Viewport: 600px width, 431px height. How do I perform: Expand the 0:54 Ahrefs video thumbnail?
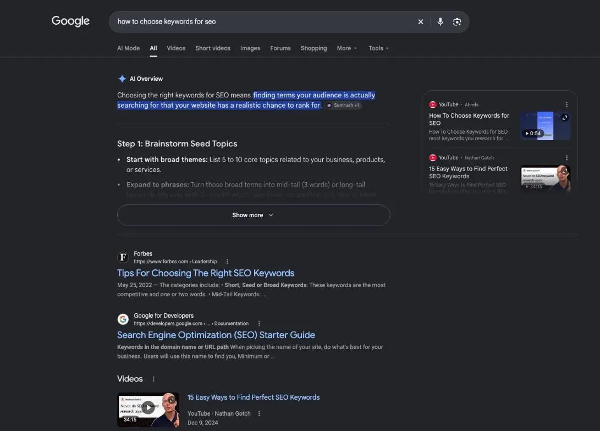click(x=564, y=118)
